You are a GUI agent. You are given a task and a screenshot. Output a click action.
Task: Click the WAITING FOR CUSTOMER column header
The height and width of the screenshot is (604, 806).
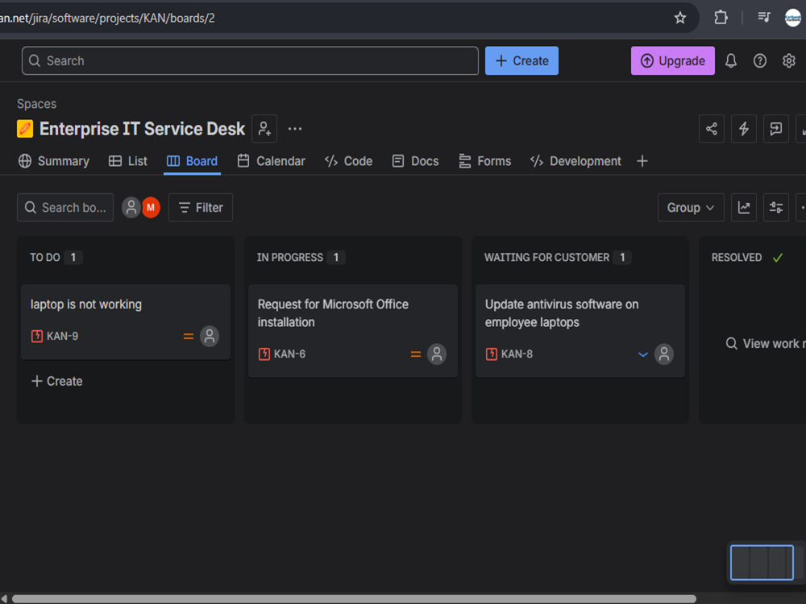click(x=546, y=258)
